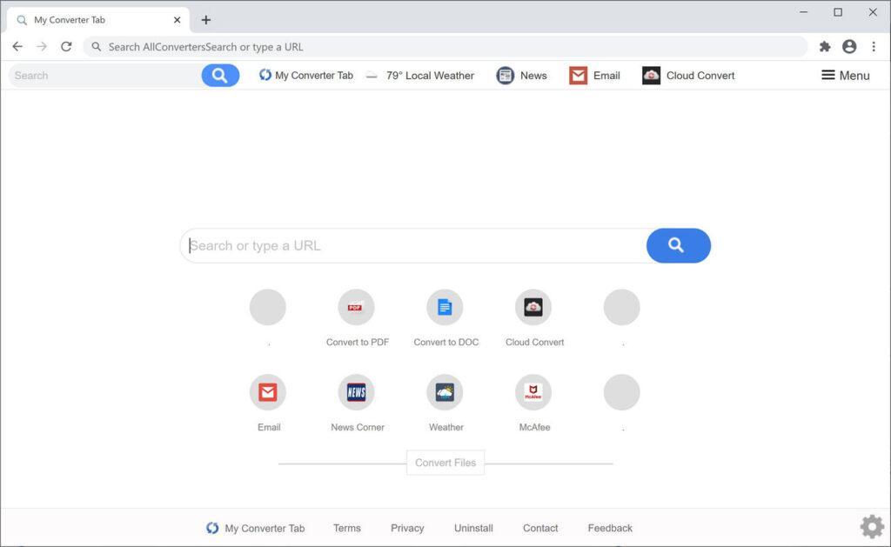Open the Convert to DOC shortcut
Screen dimensions: 891x547
tap(445, 307)
